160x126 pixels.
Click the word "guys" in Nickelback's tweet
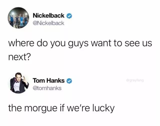[78, 44]
